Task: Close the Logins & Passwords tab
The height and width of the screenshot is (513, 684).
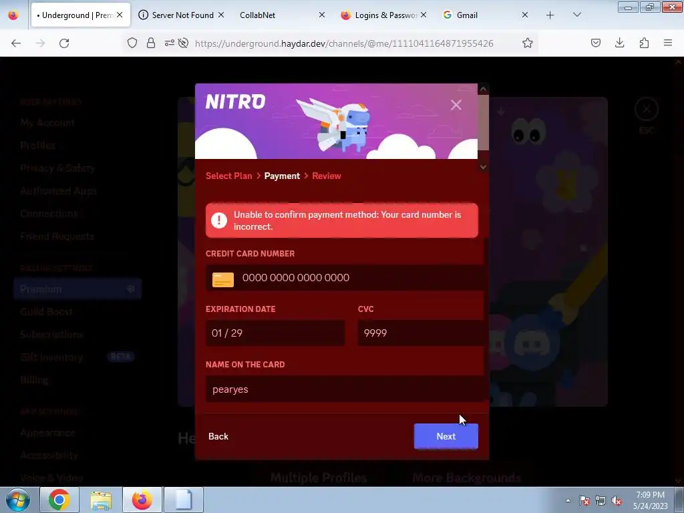Action: click(423, 15)
